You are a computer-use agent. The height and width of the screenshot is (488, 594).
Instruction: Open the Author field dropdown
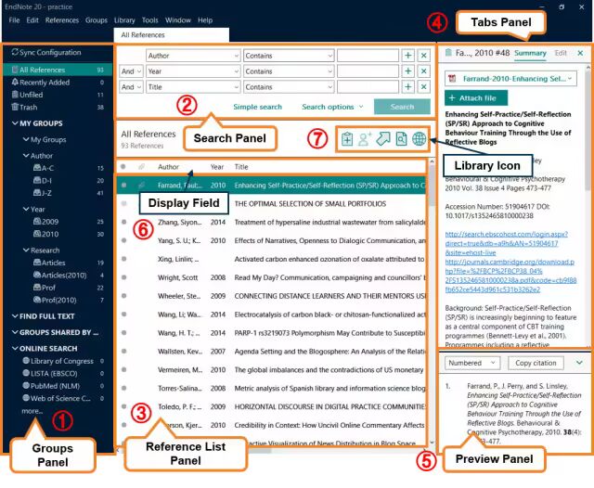[193, 56]
